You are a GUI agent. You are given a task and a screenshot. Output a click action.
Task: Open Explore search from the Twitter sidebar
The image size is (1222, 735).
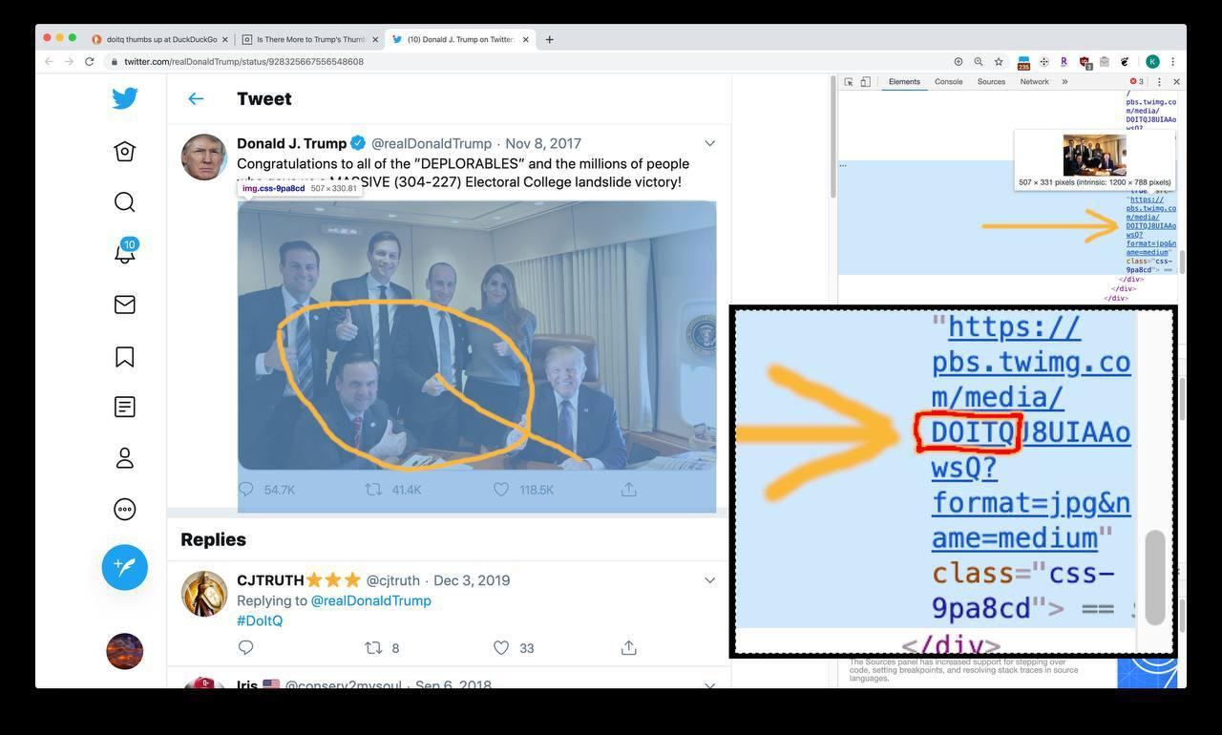tap(125, 202)
